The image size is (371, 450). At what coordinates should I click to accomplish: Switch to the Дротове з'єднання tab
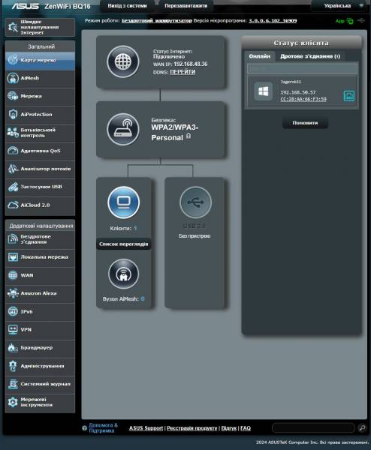coord(310,56)
